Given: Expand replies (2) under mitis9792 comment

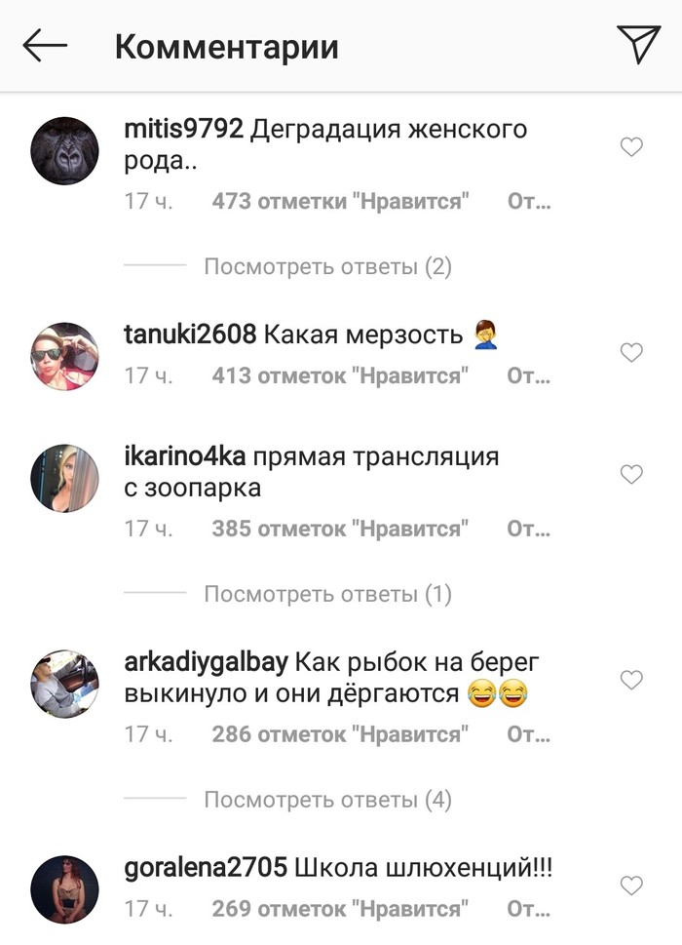Looking at the screenshot, I should (328, 266).
